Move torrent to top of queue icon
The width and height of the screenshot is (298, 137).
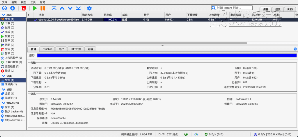(x=54, y=8)
